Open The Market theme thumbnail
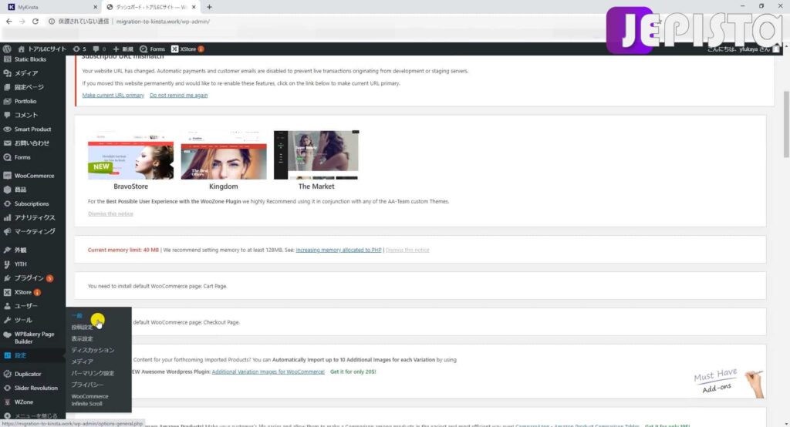 316,155
